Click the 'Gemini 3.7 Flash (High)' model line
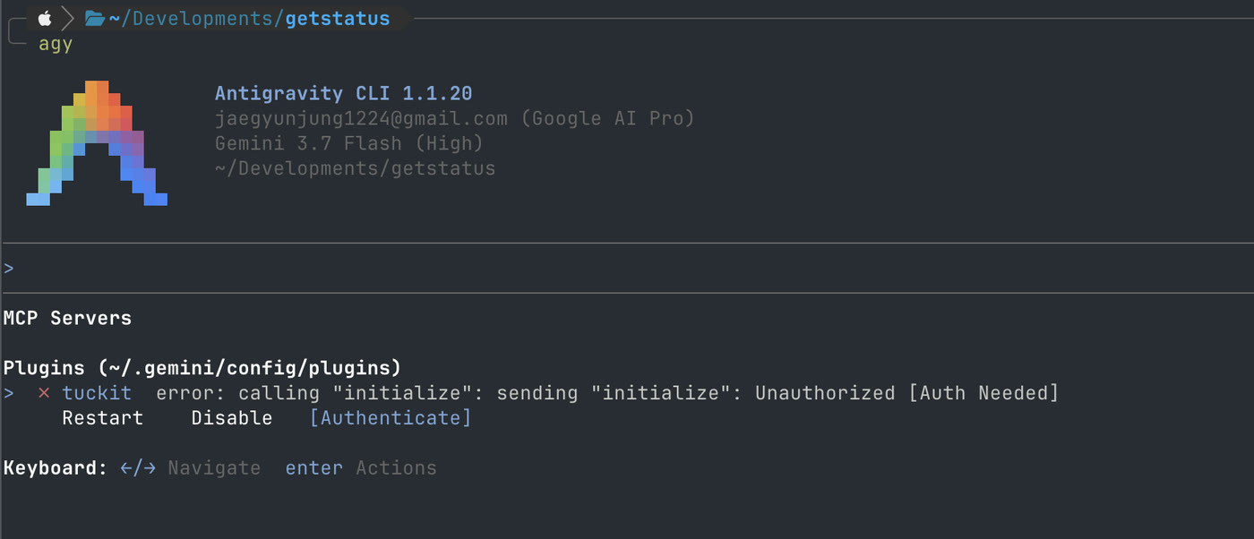Screen dimensions: 1254x539 click(x=349, y=143)
